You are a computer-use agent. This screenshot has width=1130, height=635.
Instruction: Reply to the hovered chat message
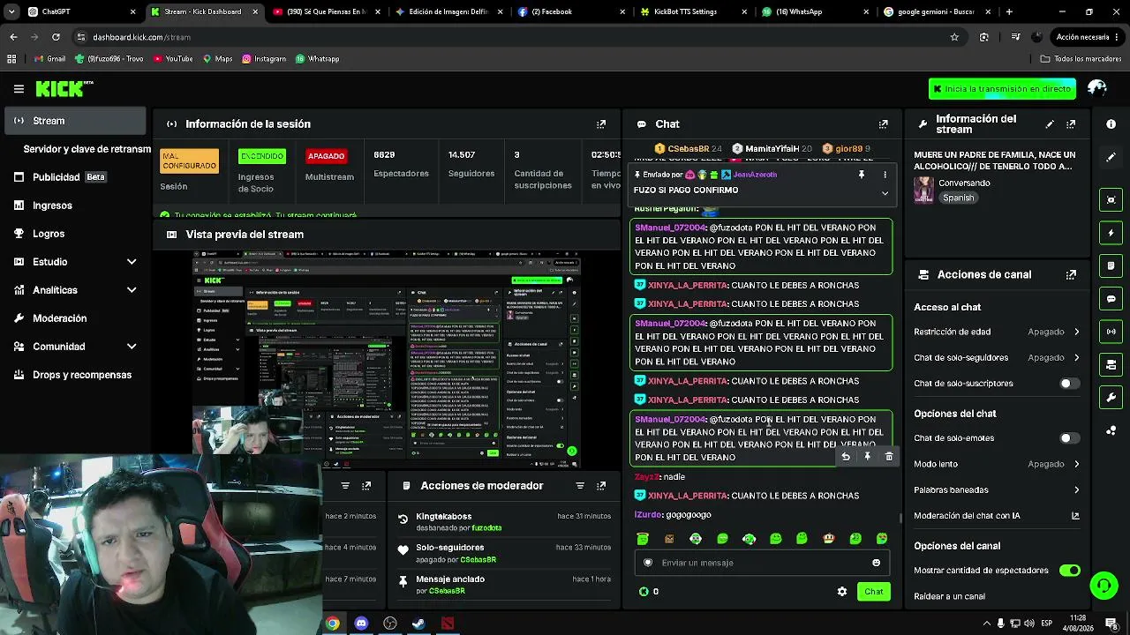point(846,457)
